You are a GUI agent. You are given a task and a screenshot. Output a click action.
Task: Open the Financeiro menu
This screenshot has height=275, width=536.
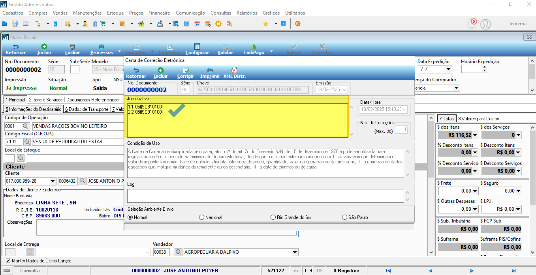pos(159,13)
